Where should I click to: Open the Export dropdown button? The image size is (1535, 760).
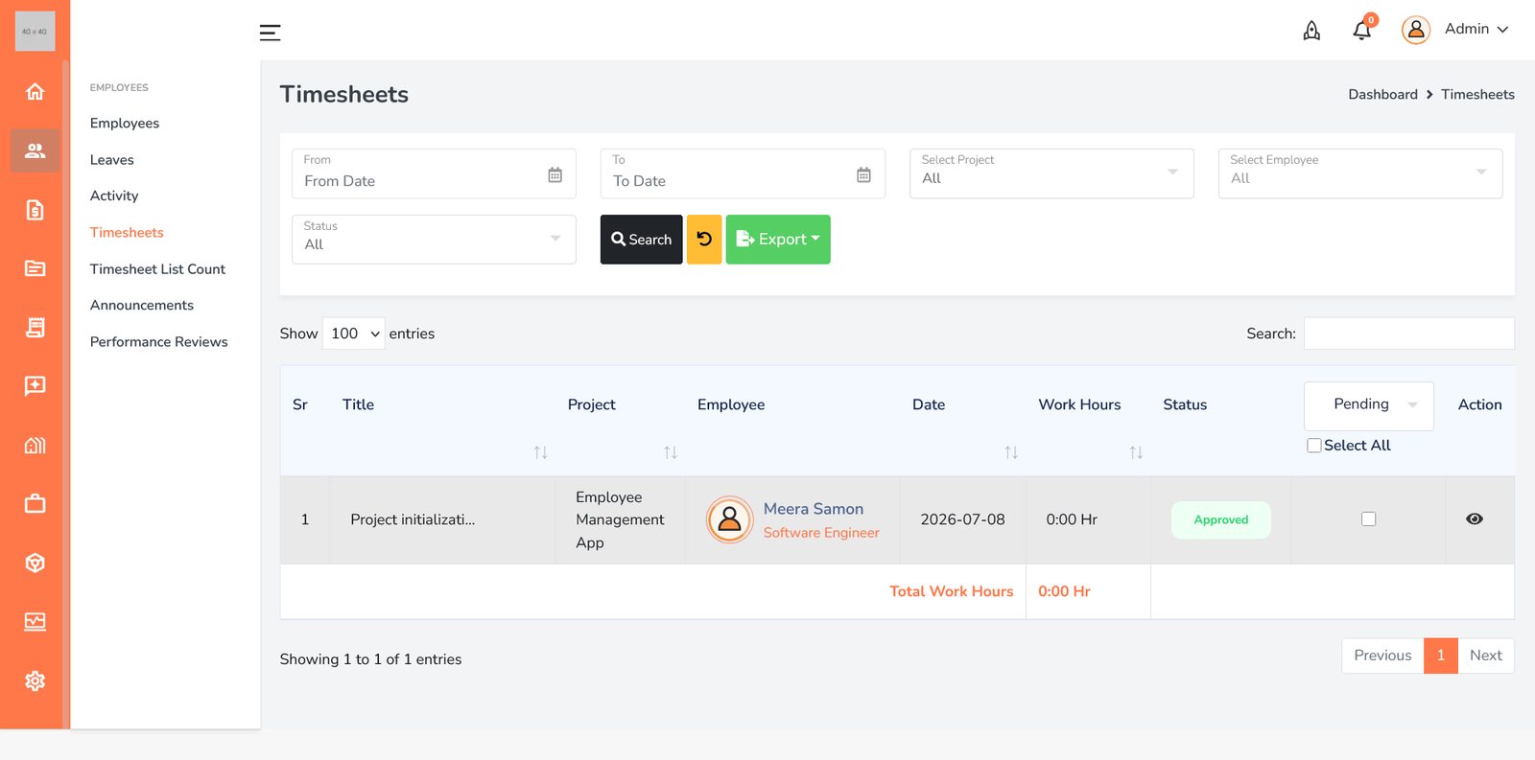coord(778,240)
